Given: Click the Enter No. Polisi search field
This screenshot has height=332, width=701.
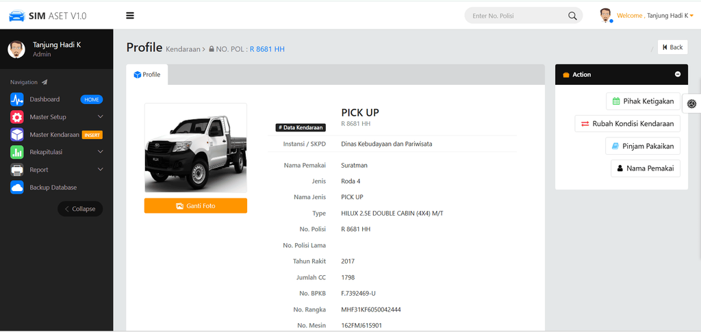Looking at the screenshot, I should (516, 16).
